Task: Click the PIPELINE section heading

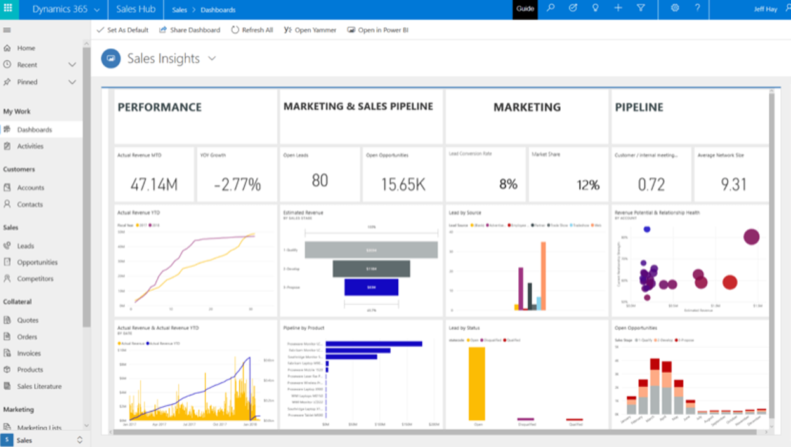Action: [639, 107]
